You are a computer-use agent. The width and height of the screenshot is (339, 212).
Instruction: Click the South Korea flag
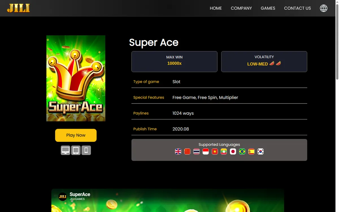click(x=260, y=152)
